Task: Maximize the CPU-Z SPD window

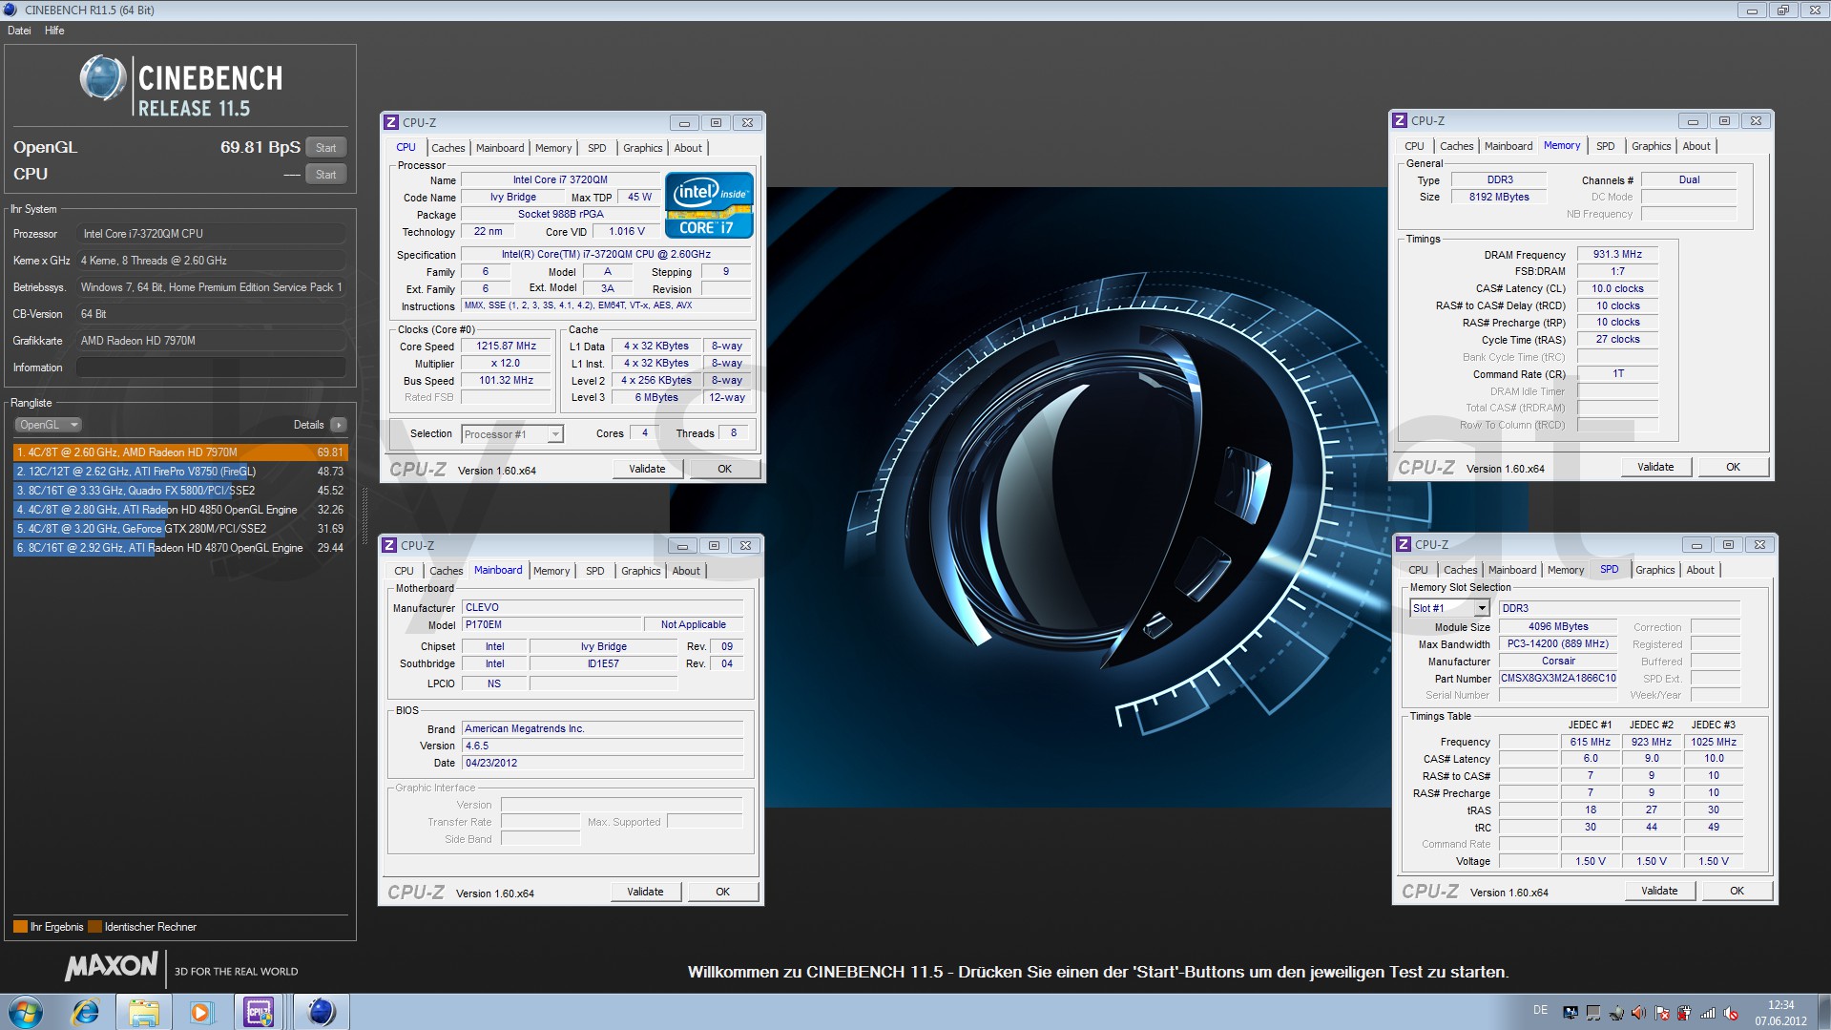Action: point(1728,545)
